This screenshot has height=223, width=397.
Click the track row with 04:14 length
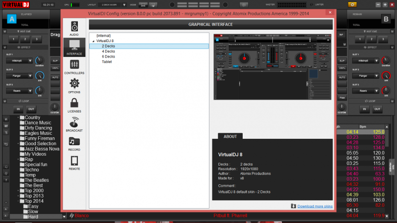point(361,132)
